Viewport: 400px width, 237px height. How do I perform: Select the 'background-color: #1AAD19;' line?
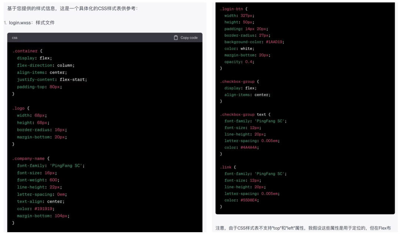(x=254, y=42)
